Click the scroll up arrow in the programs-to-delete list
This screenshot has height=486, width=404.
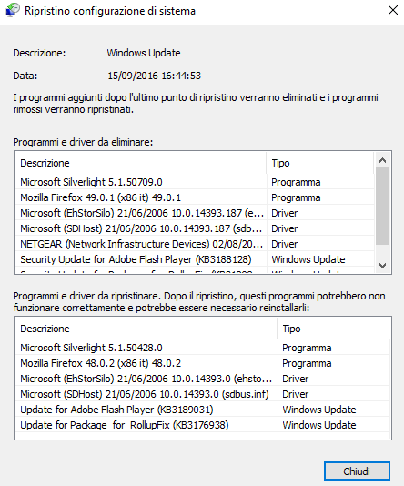coord(383,160)
